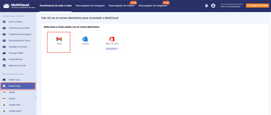This screenshot has height=115, width=271.
Task: Click the Haz clic en el correo heading
Action: 80,18
